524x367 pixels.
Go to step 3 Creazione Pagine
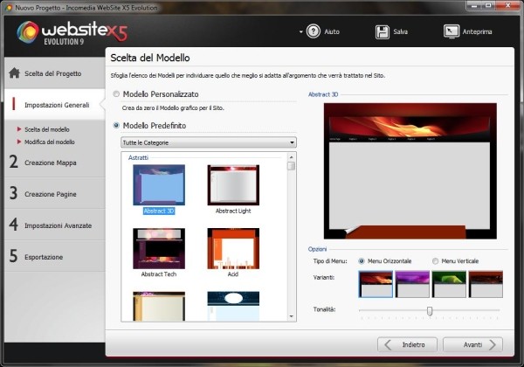point(55,194)
